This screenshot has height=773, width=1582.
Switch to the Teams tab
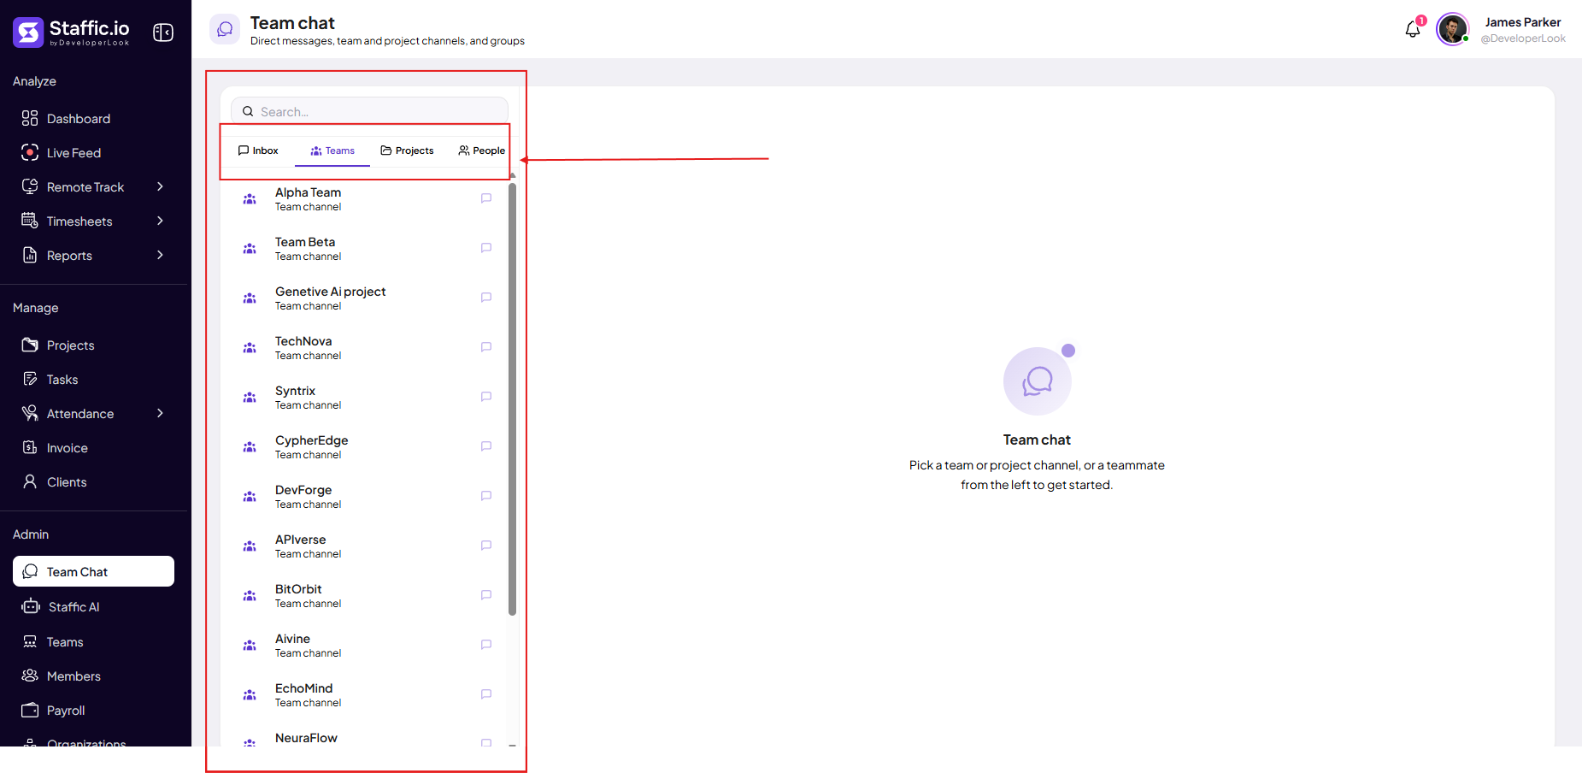[332, 150]
